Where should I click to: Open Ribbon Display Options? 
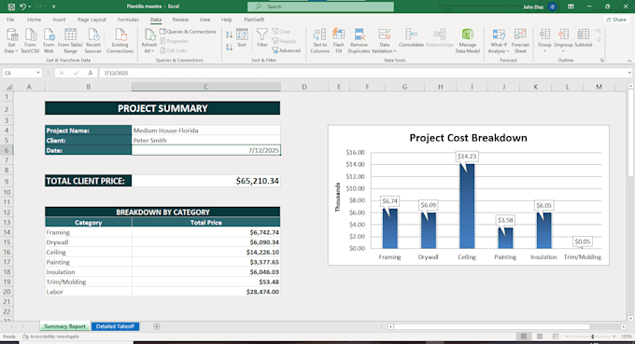571,7
